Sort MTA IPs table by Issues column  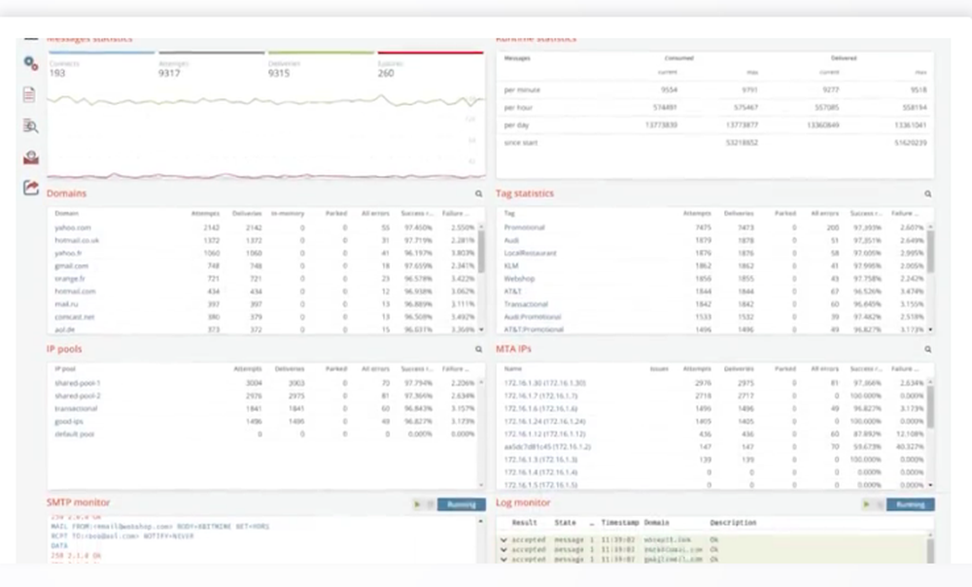[x=659, y=368]
